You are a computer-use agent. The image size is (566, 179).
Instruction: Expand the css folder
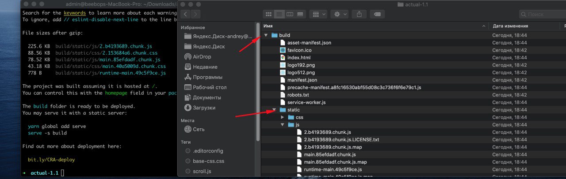[x=283, y=117]
